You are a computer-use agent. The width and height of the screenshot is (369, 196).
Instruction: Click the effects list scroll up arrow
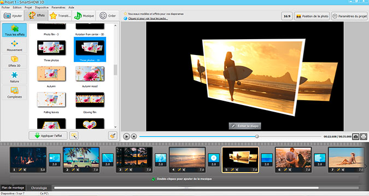[115, 26]
